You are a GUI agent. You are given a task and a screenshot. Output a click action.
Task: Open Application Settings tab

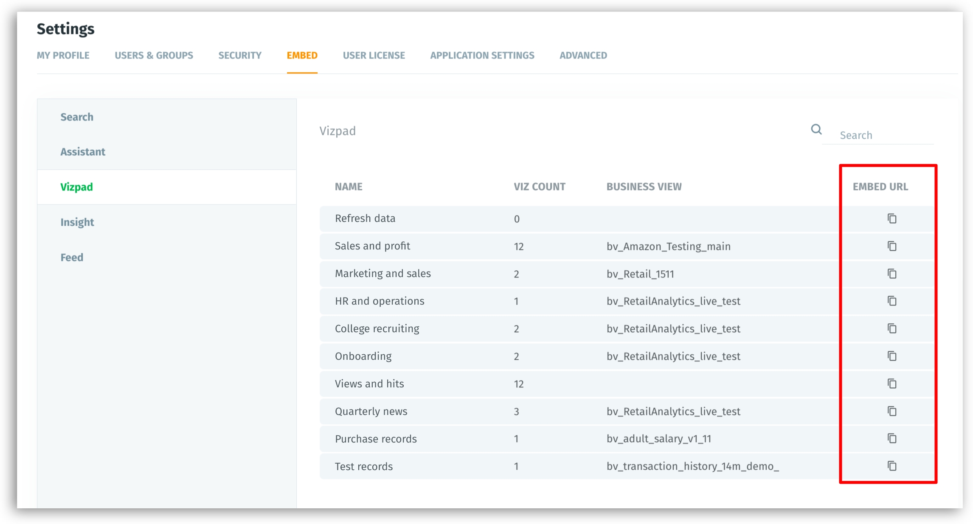pyautogui.click(x=482, y=56)
